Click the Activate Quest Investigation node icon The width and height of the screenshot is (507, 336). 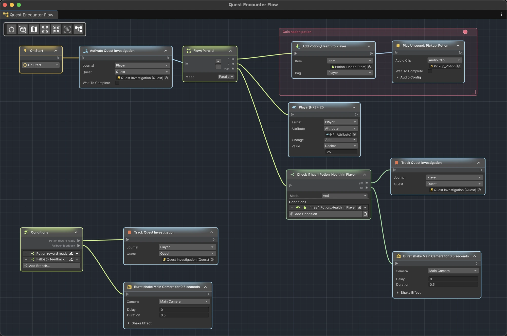coord(85,51)
